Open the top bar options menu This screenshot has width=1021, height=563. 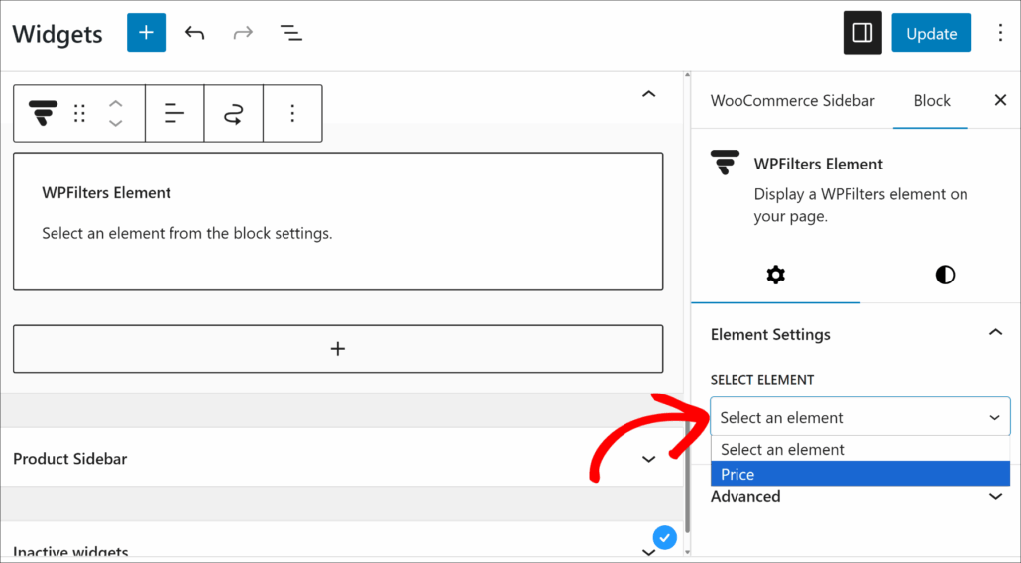coord(1000,33)
